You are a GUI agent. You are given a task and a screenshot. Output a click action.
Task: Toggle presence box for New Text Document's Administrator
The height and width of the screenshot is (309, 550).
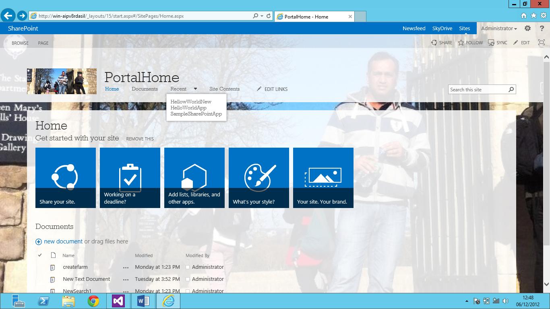pyautogui.click(x=188, y=279)
